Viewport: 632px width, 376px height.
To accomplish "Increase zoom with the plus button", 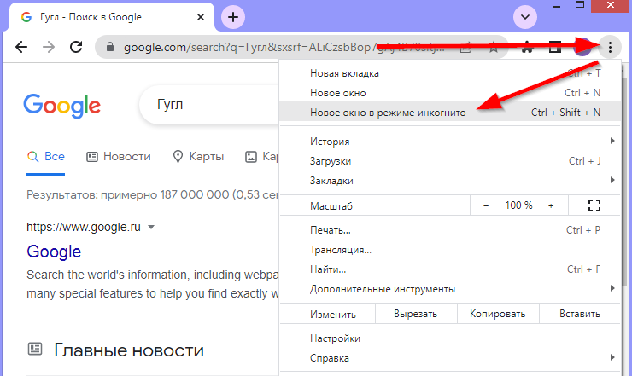I will point(551,205).
